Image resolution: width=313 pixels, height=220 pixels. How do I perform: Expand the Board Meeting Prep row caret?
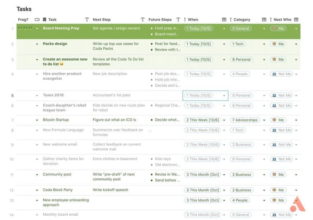pyautogui.click(x=37, y=29)
